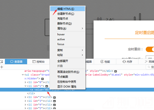The image size is (154, 110).
Task: Click 显示 DOM 属性 menu item
Action: pyautogui.click(x=67, y=86)
